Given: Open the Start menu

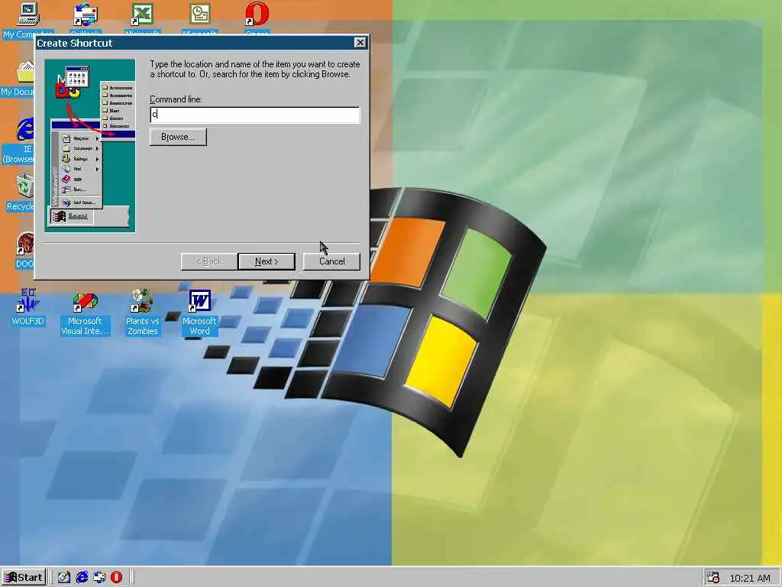Looking at the screenshot, I should point(24,578).
